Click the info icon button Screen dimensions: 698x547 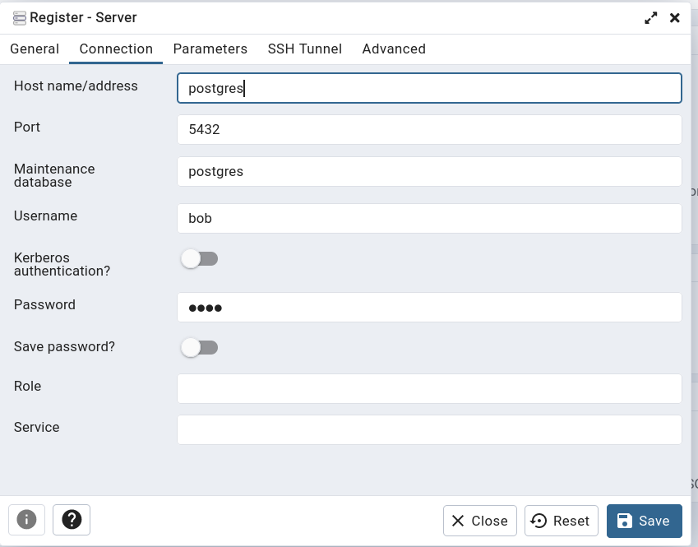tap(27, 520)
